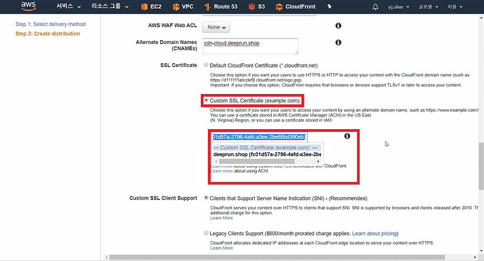Image resolution: width=484 pixels, height=261 pixels.
Task: Show info for Alternate Domain Names
Action: pos(338,42)
